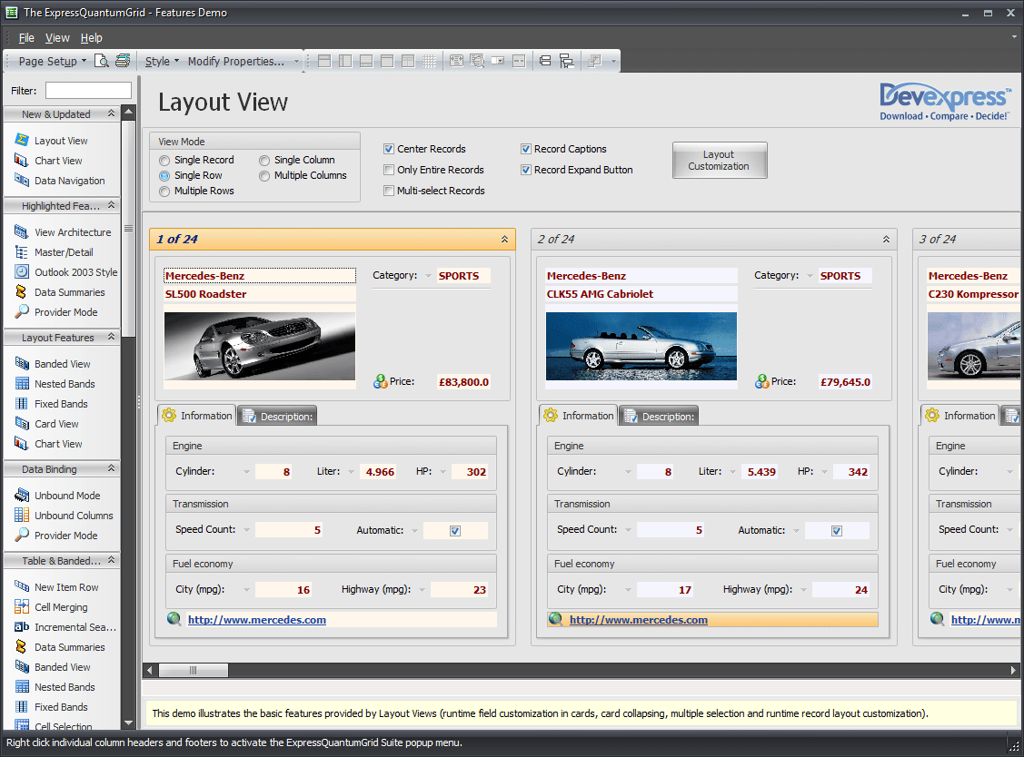
Task: Open Category dropdown arrow on record 1
Action: (x=429, y=276)
